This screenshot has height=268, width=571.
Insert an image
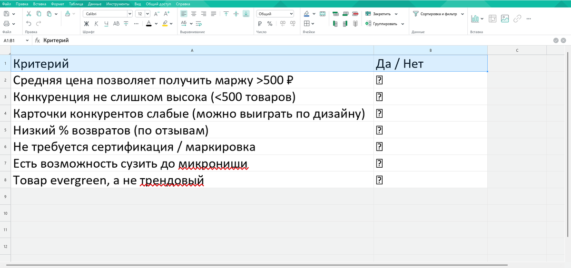505,19
